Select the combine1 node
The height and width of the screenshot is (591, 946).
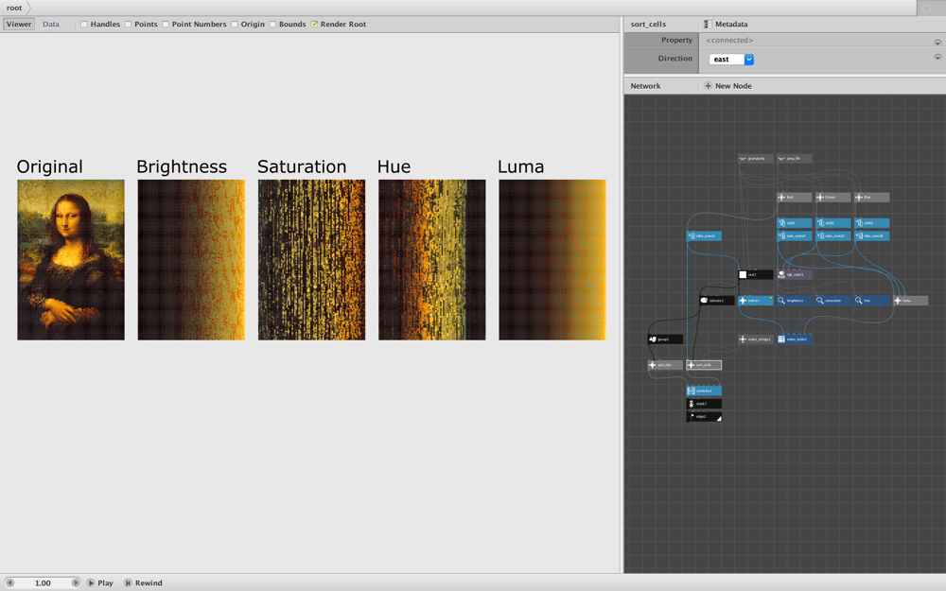(x=704, y=391)
